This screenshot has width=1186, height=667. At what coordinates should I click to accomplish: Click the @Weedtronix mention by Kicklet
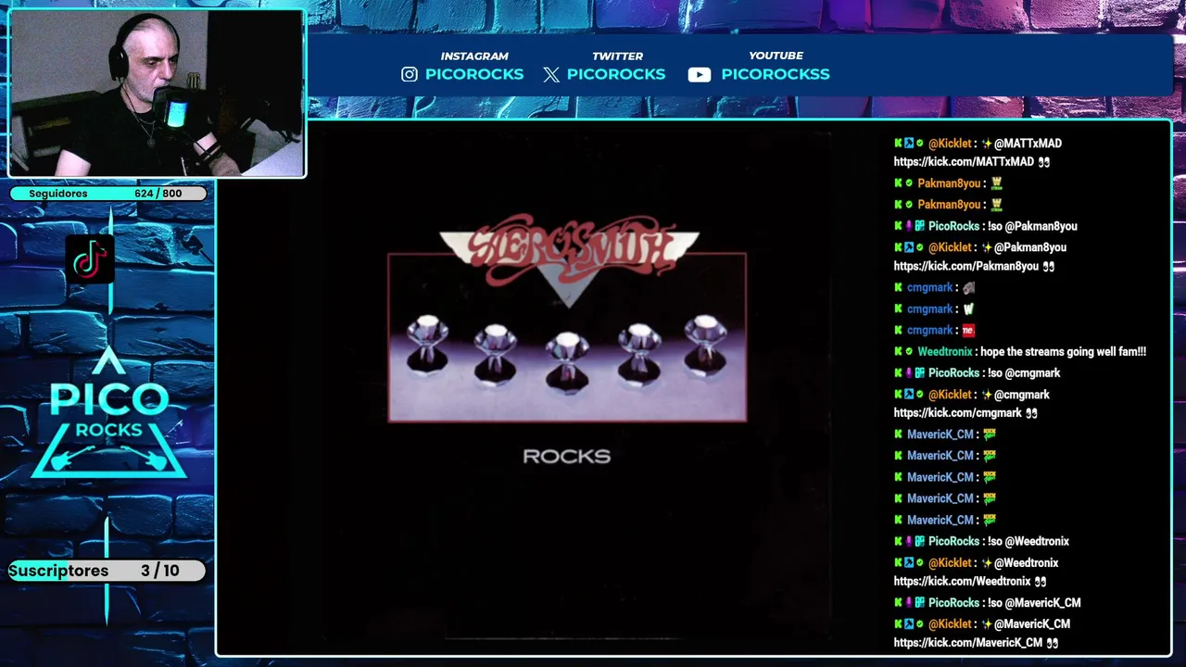coord(1026,563)
